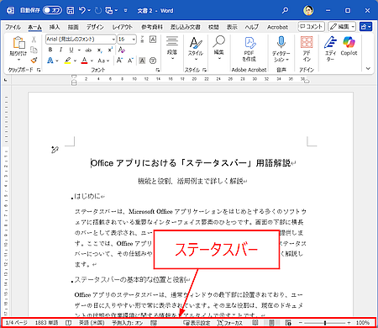Apply strikethrough with the ab icon
This screenshot has height=328, width=378.
coord(88,50)
